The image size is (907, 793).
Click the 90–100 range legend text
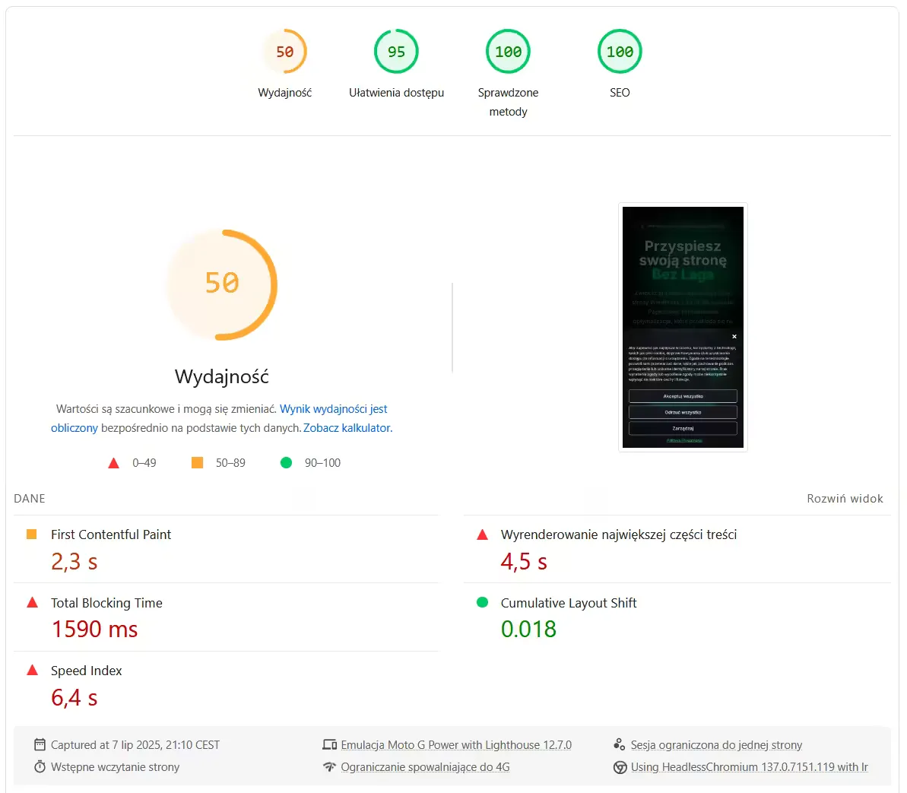coord(322,463)
